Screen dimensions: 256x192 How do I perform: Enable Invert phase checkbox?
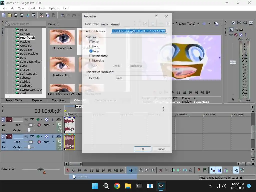91,56
